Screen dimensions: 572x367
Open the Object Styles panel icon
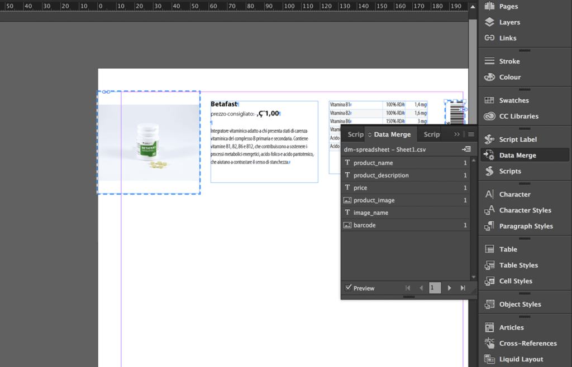tap(489, 304)
